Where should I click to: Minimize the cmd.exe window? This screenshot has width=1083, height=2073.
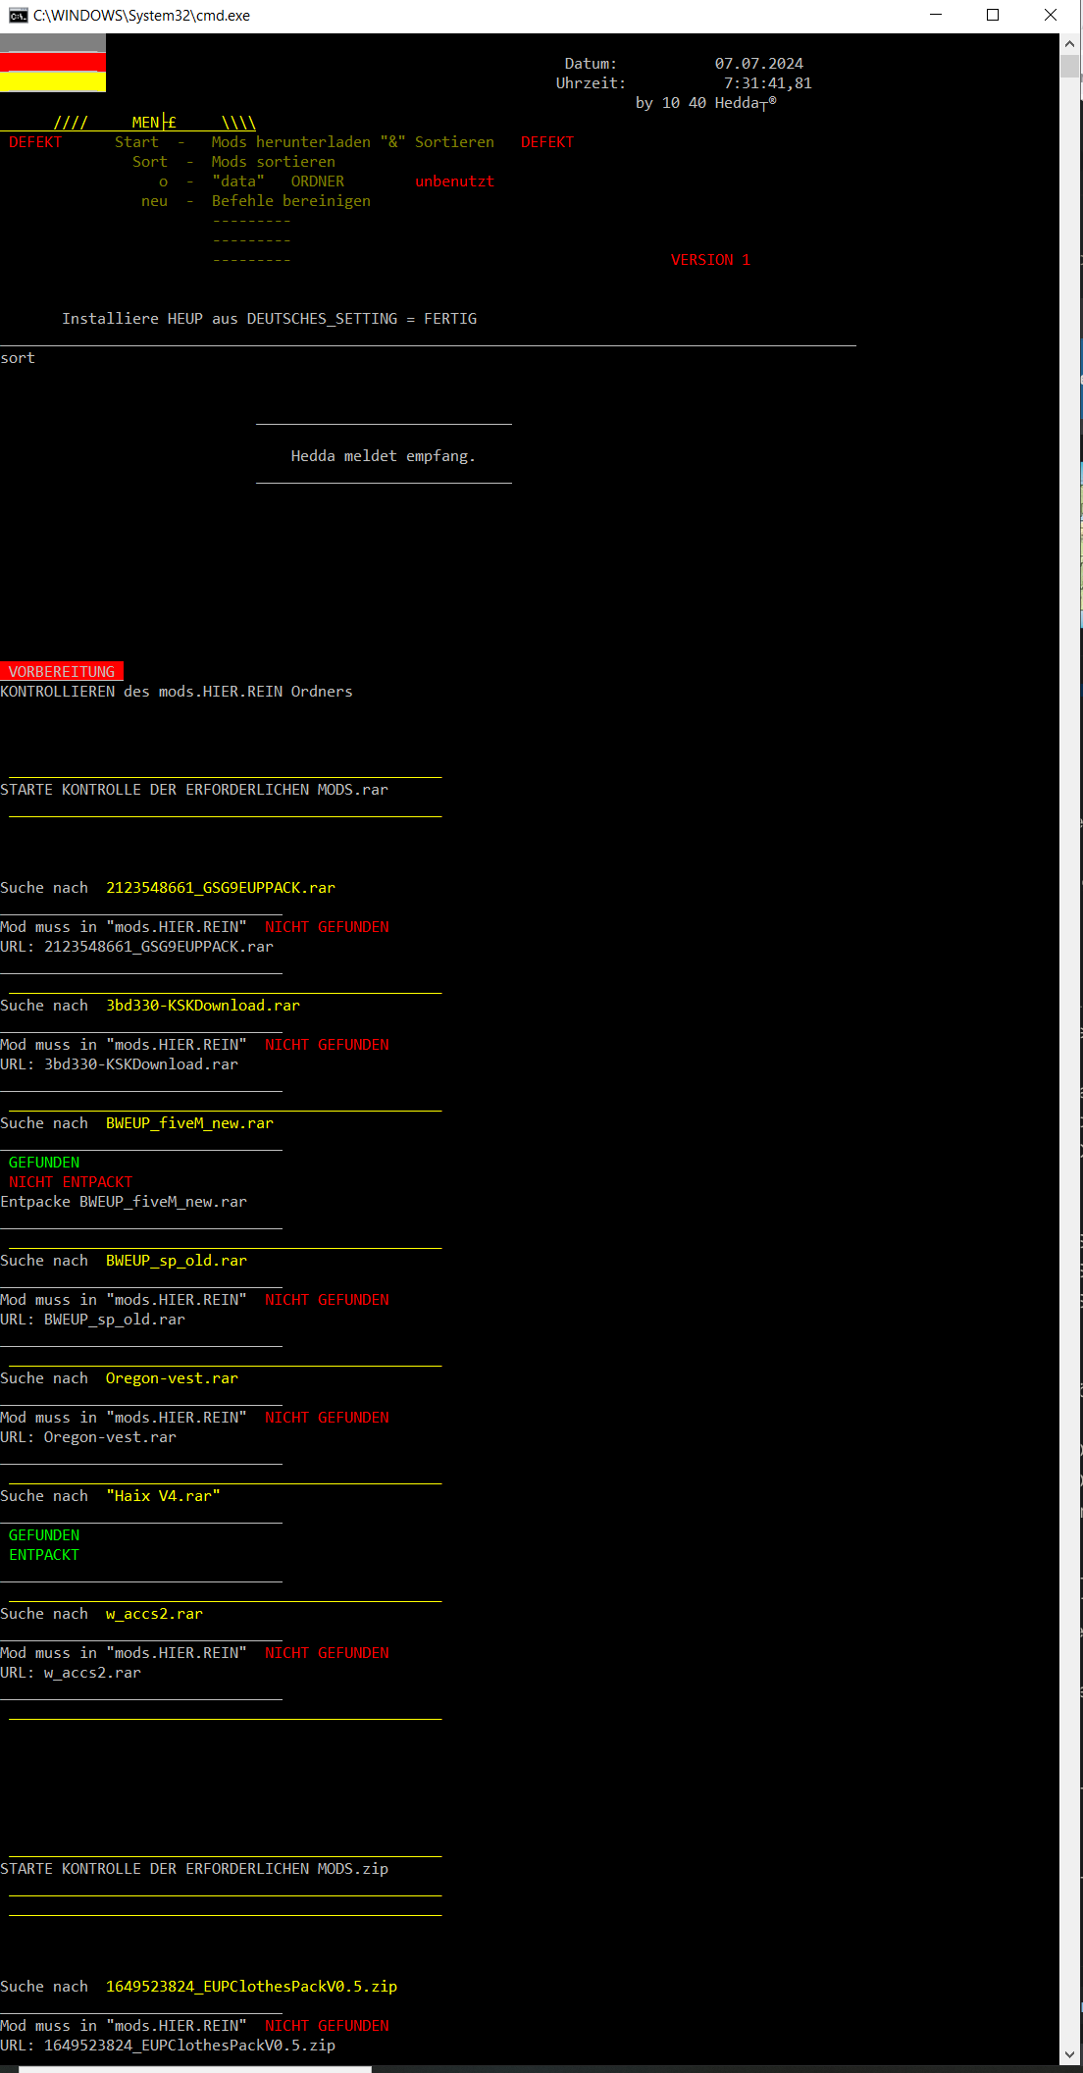click(x=935, y=15)
